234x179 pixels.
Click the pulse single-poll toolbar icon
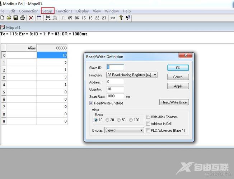[63, 18]
